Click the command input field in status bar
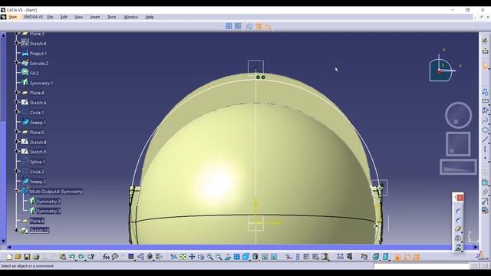The height and width of the screenshot is (276, 491). click(421, 266)
